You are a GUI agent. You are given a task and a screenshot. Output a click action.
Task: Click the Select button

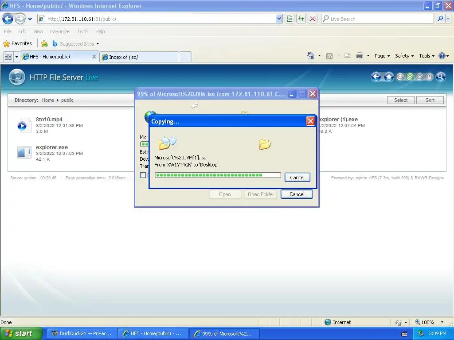point(400,100)
